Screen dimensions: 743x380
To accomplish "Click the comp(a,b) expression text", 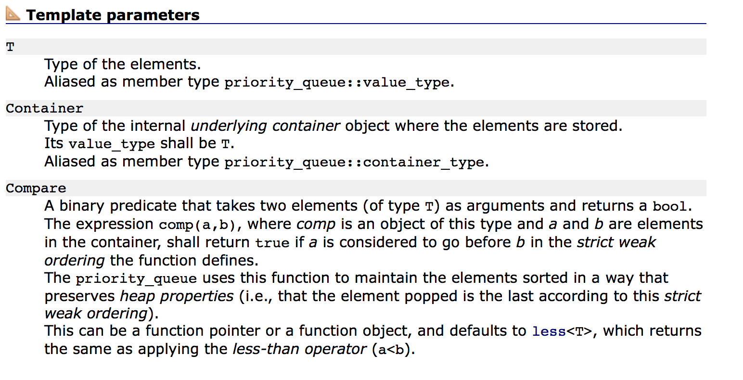I will 197,225.
